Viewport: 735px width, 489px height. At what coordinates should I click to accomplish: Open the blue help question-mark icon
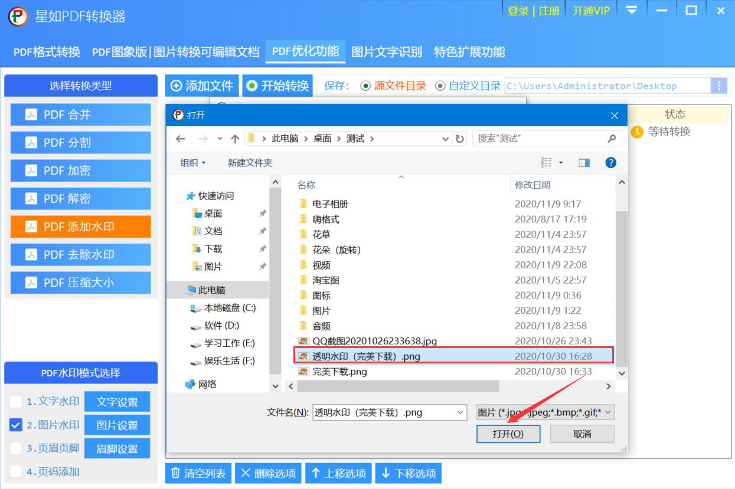(x=611, y=163)
